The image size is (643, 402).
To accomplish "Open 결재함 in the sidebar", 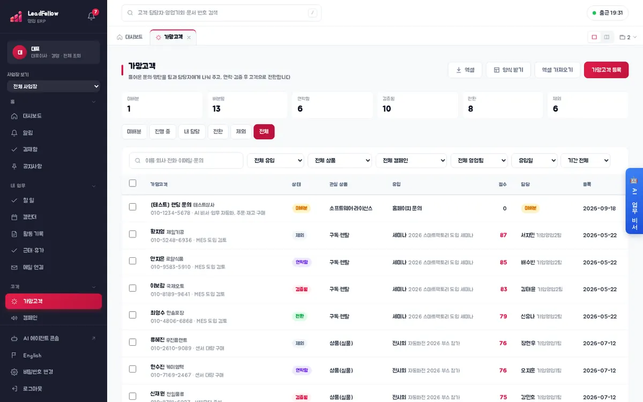I will pyautogui.click(x=54, y=150).
